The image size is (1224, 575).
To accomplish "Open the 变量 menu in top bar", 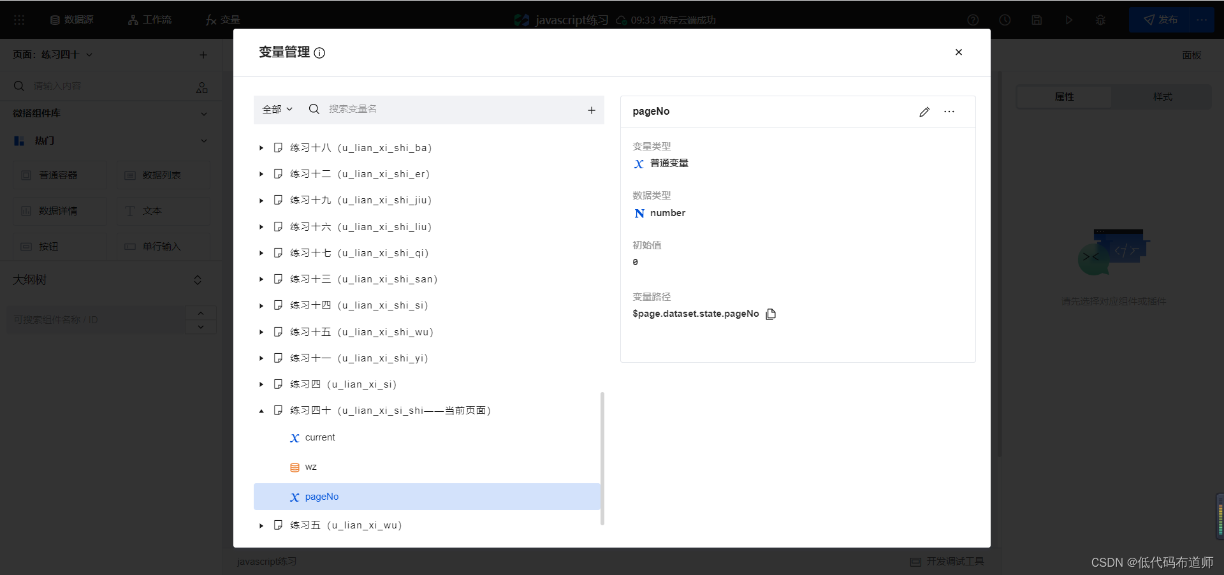I will (222, 20).
